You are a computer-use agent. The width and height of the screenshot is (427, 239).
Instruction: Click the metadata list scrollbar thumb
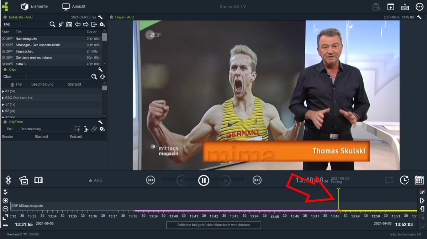[x=104, y=37]
